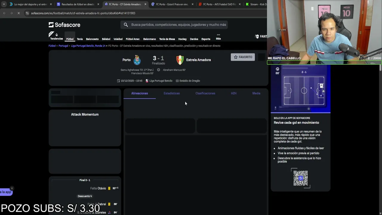
Task: Switch to the Clasificaciones tab
Action: [205, 93]
